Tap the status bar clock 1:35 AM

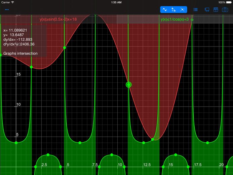116,2
